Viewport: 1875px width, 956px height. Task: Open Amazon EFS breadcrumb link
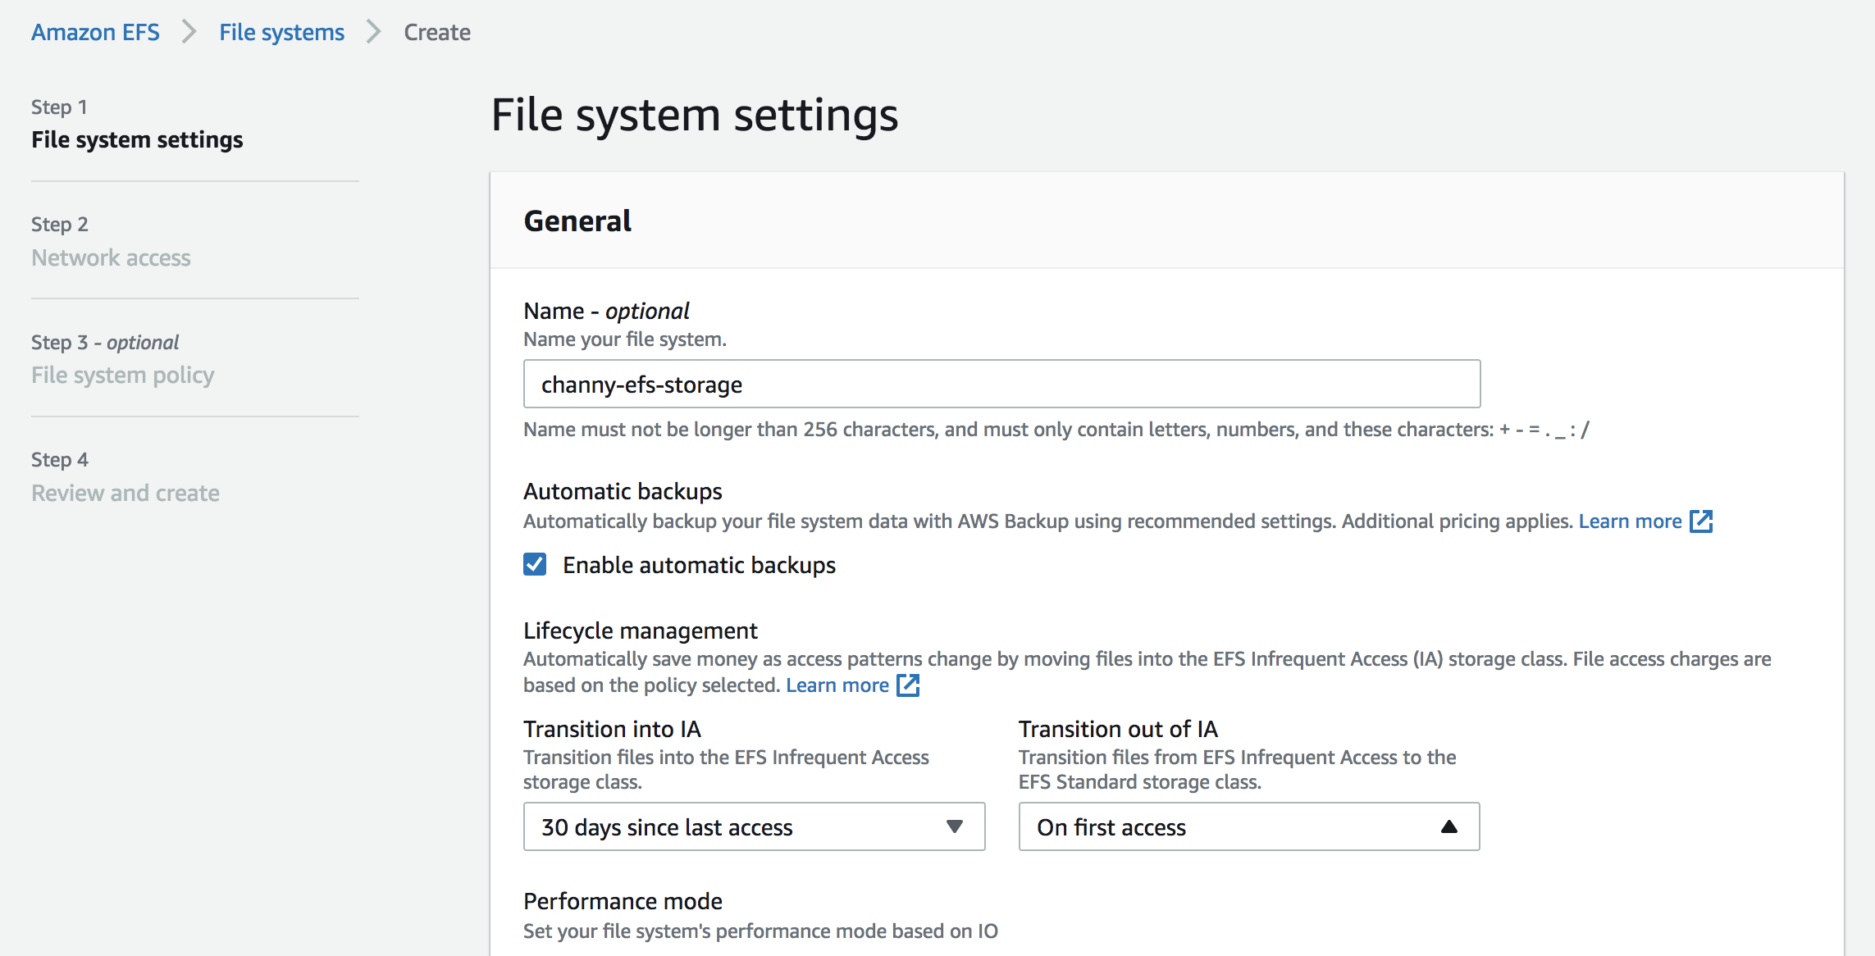pyautogui.click(x=95, y=32)
